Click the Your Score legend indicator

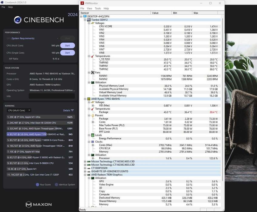click(37, 185)
